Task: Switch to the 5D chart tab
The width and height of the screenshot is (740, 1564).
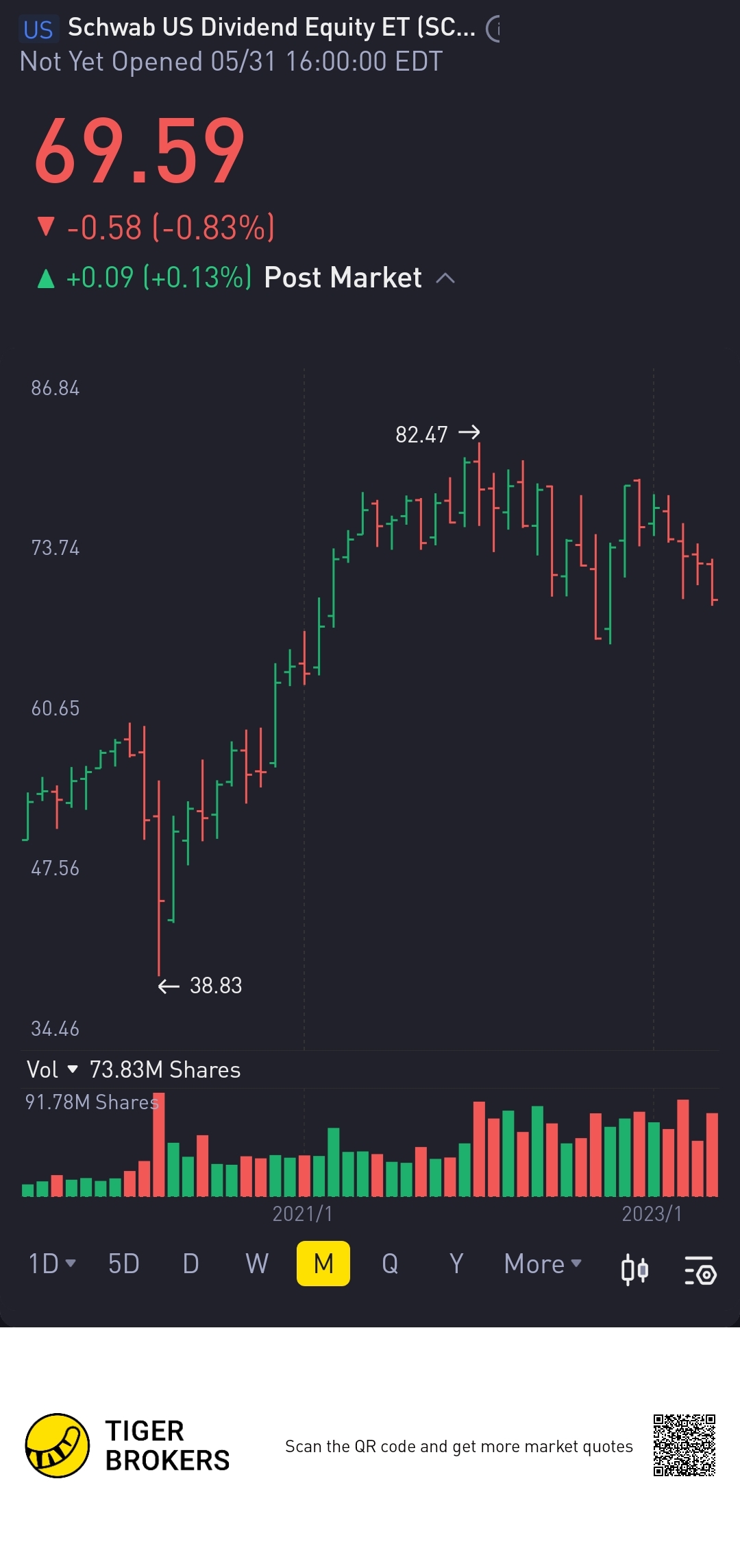Action: click(124, 1264)
